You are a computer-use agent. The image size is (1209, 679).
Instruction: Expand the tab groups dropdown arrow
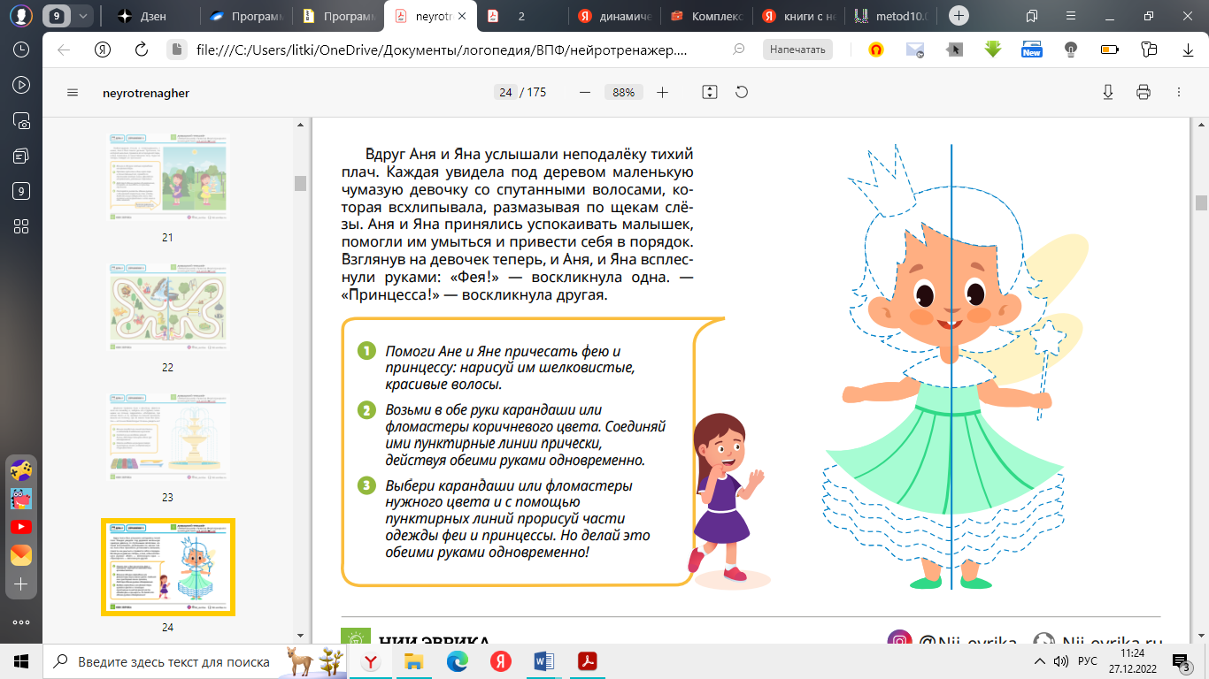coord(83,16)
